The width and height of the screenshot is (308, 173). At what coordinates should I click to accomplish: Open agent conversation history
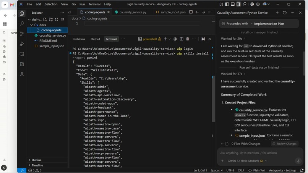pyautogui.click(x=285, y=13)
